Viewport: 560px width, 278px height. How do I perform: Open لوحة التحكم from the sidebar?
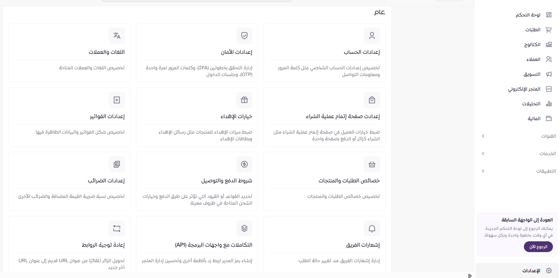click(528, 15)
